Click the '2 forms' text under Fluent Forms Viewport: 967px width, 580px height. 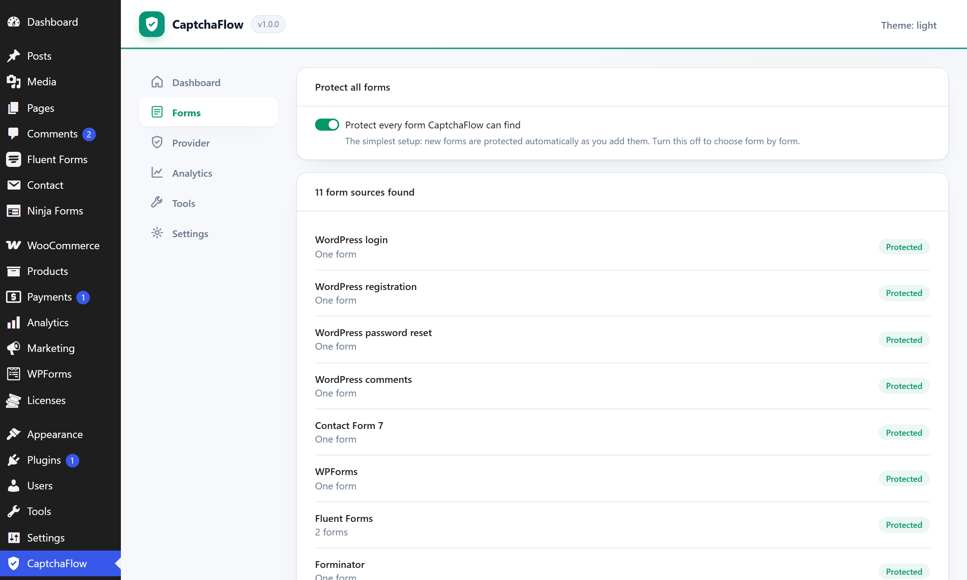pyautogui.click(x=331, y=532)
